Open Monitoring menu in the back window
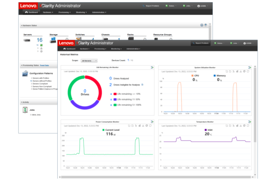Viewport: 278px width, 182px height. tap(81, 12)
